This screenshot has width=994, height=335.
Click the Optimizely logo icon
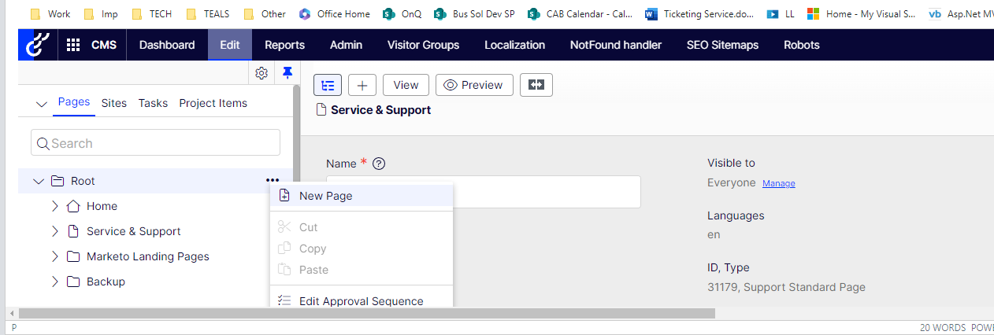[37, 45]
